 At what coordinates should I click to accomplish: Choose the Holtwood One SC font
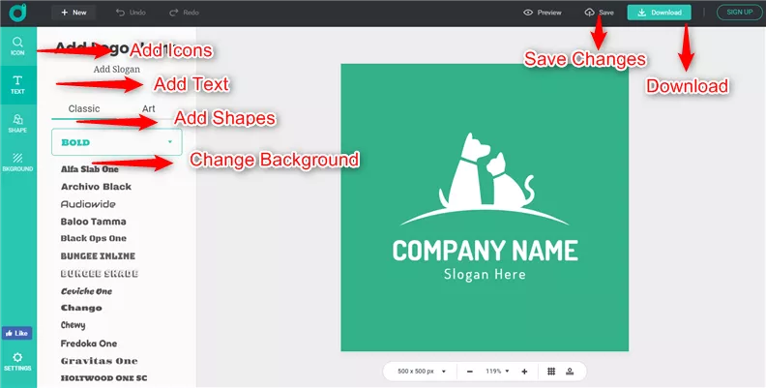[103, 378]
